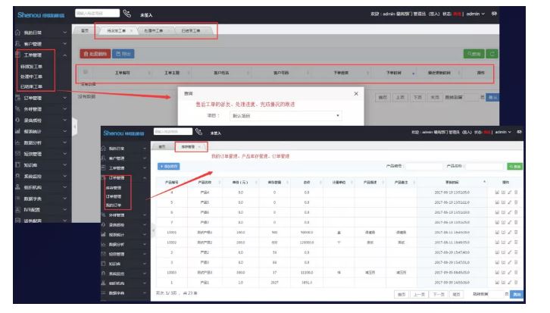This screenshot has width=550, height=313.
Task: Tick the select-all checkbox in work order table header
Action: coord(85,72)
